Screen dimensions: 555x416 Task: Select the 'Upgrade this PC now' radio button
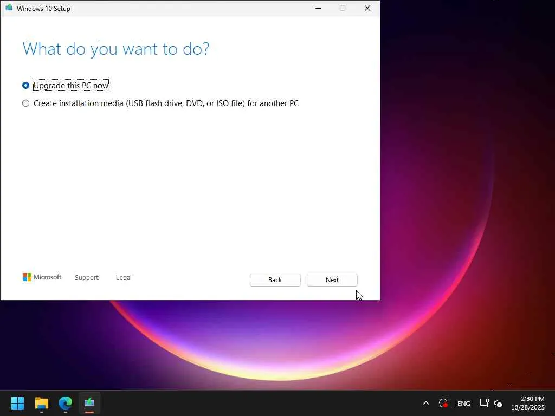pyautogui.click(x=25, y=85)
